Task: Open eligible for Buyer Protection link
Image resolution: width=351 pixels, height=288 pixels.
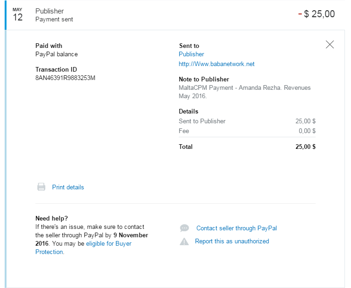Action: click(x=83, y=248)
